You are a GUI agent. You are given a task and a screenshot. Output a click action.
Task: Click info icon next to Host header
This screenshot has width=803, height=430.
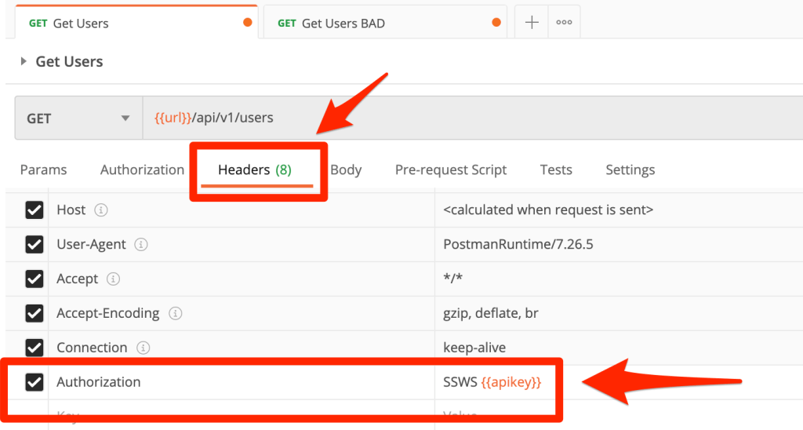click(100, 210)
